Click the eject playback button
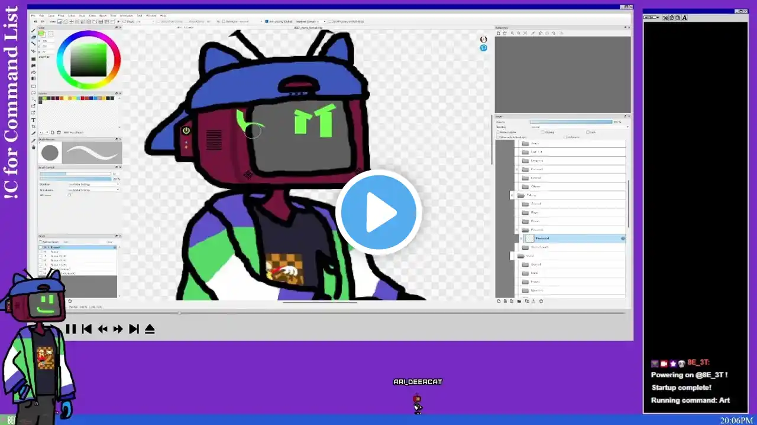The height and width of the screenshot is (425, 757). [150, 329]
